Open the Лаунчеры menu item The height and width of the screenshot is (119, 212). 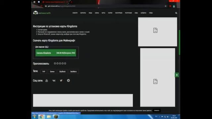pyautogui.click(x=83, y=13)
